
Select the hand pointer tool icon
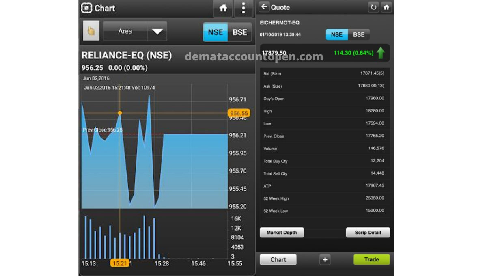(91, 31)
